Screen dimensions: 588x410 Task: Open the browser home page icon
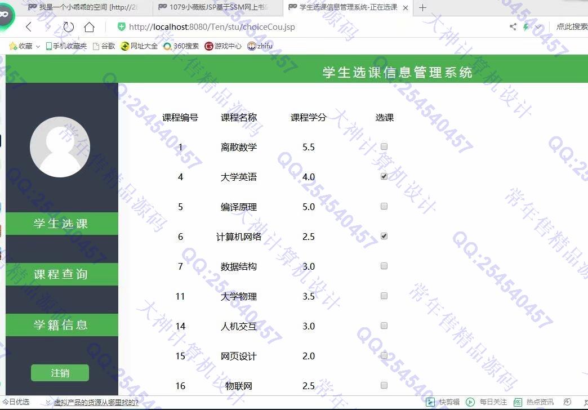[89, 26]
